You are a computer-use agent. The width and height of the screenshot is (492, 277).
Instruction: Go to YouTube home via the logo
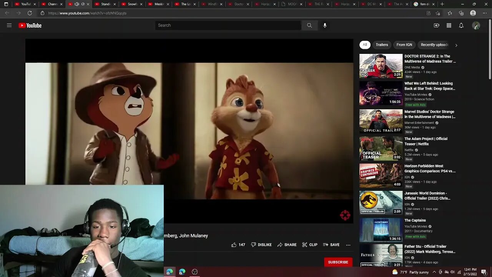pos(30,25)
